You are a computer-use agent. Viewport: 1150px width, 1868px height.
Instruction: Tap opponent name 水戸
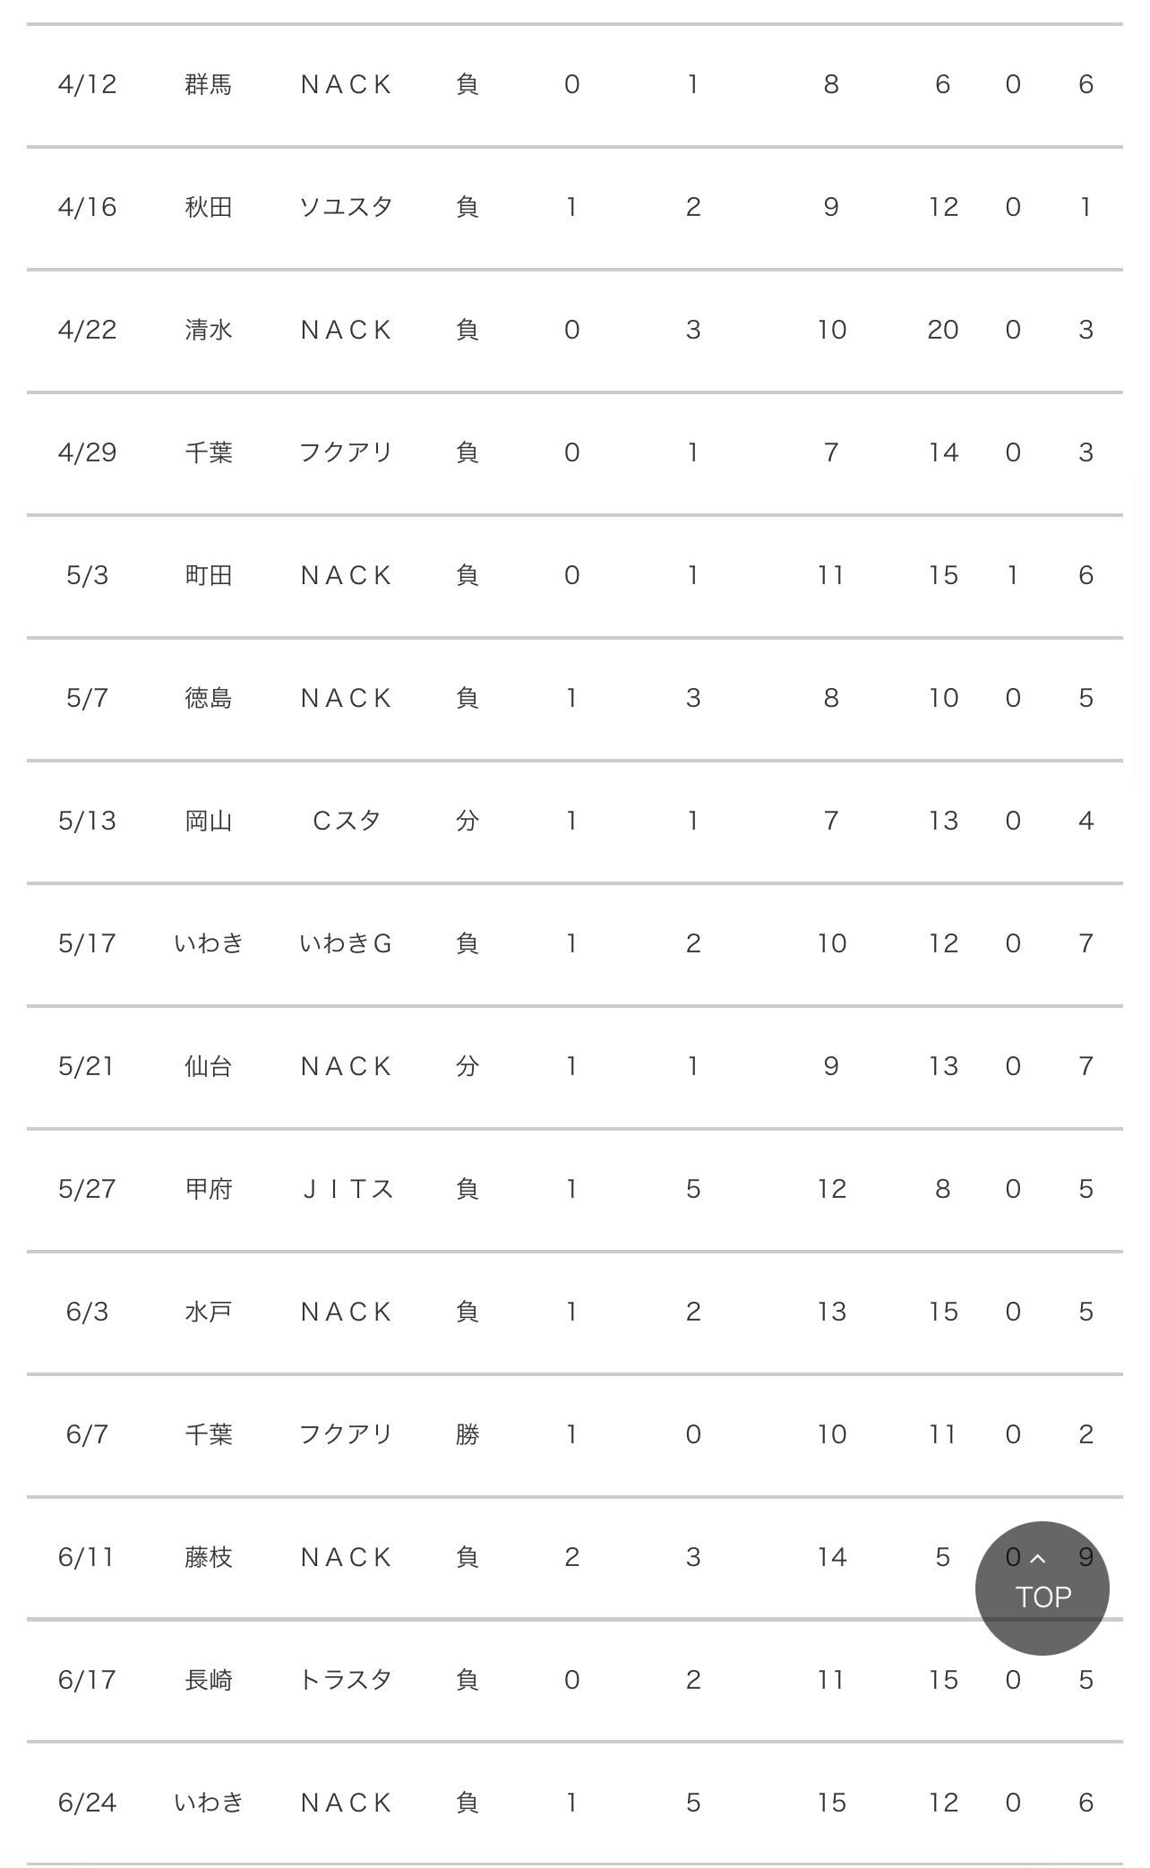(x=209, y=1312)
